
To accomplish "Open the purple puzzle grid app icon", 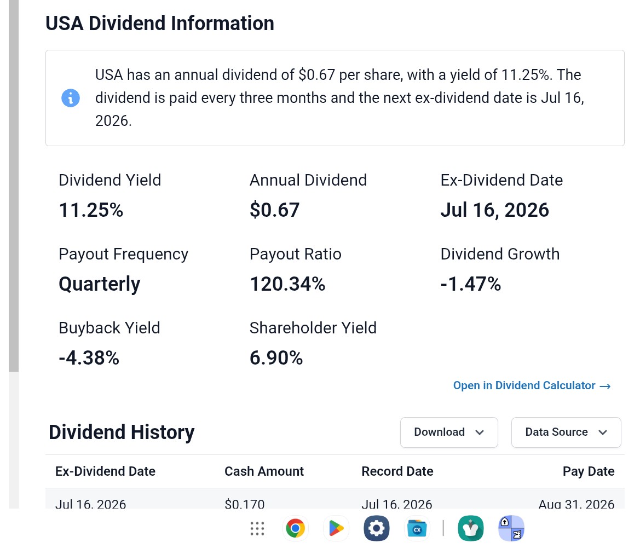I will point(511,528).
